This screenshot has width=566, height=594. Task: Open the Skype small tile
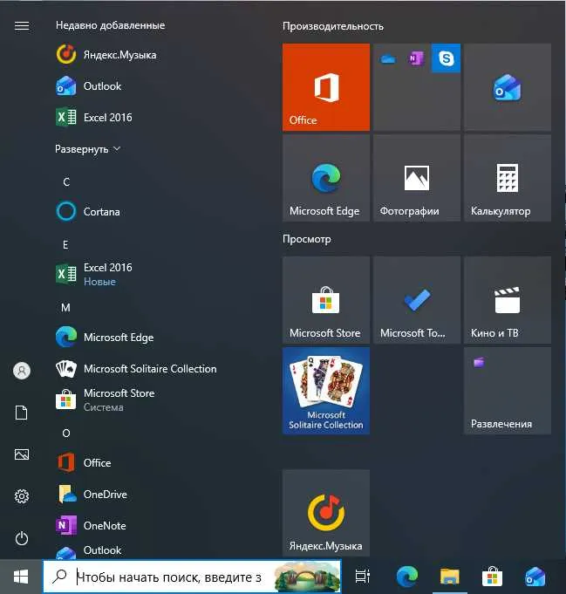(x=446, y=58)
